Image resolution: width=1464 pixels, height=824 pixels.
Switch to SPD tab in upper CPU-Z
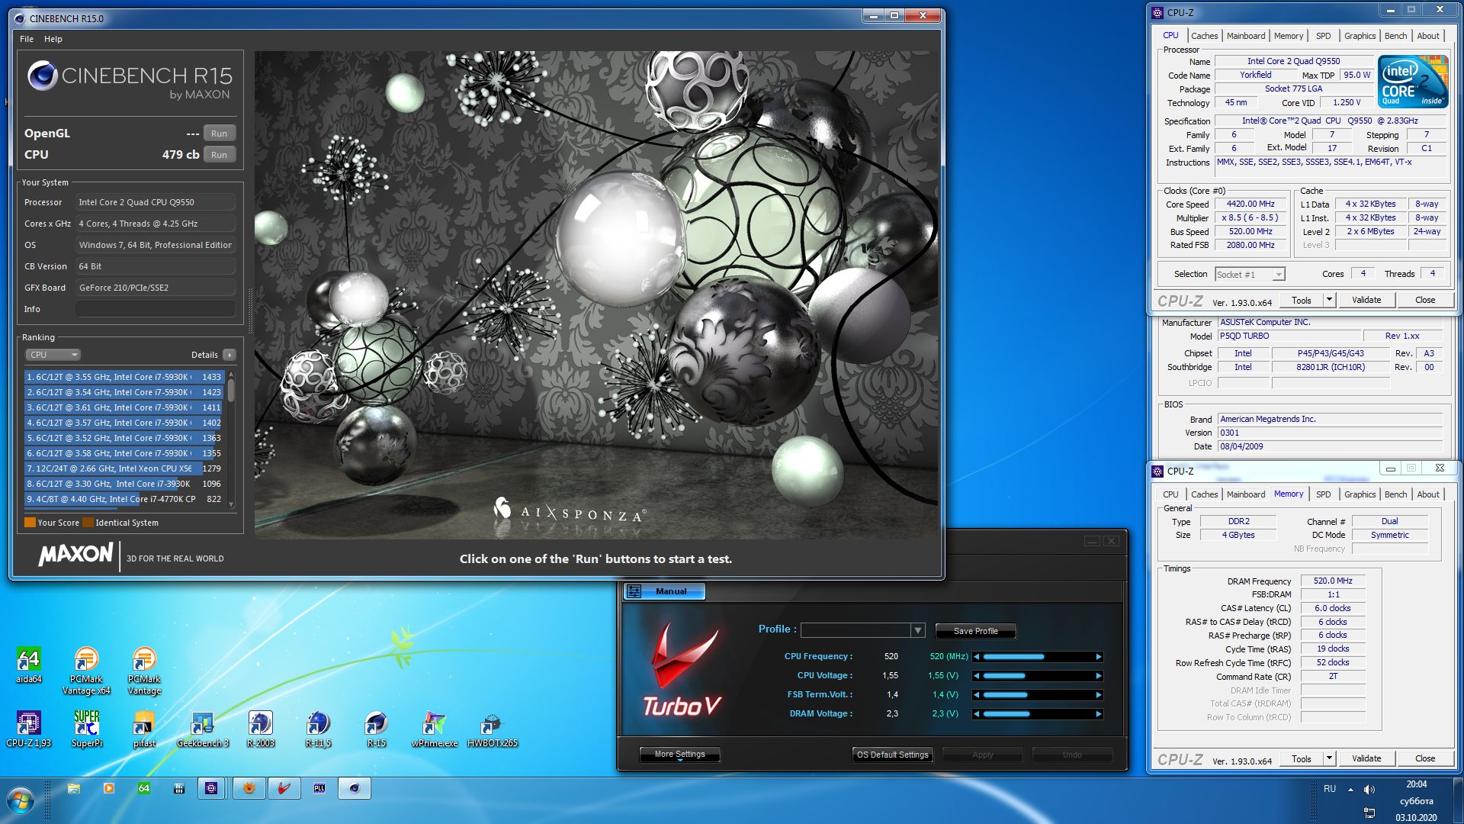pos(1324,36)
